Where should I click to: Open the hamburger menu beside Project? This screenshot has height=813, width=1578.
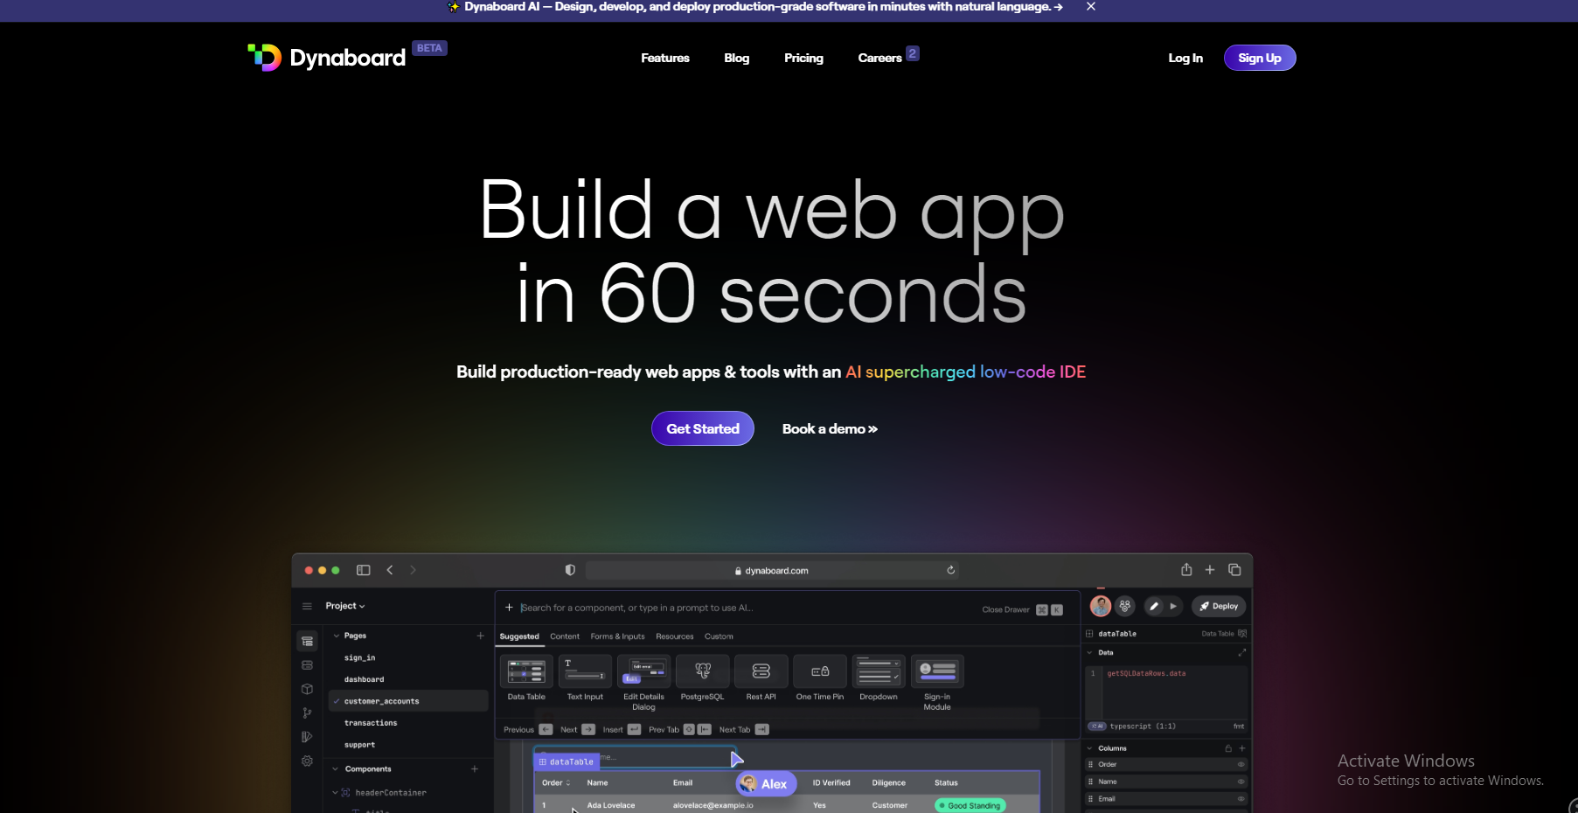(307, 606)
